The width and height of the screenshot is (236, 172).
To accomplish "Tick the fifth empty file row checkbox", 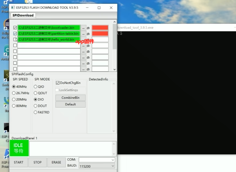I will 15,51.
